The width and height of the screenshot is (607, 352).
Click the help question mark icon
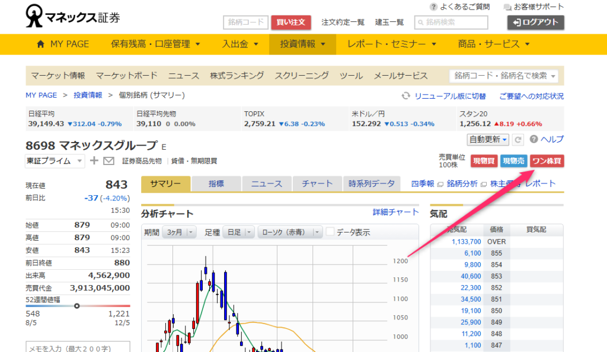(533, 140)
